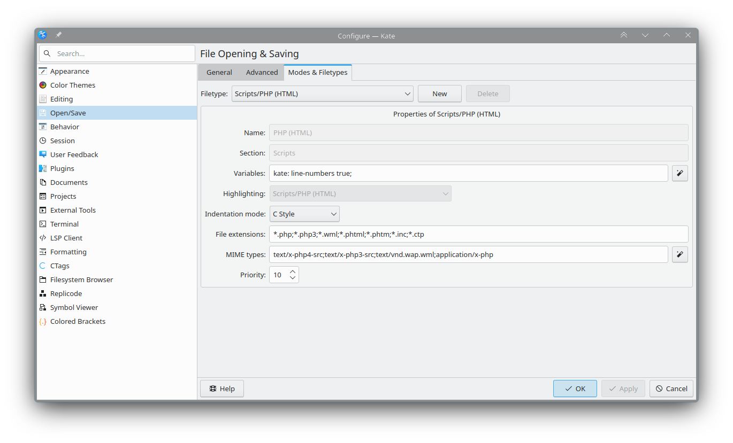Image resolution: width=733 pixels, height=443 pixels.
Task: Focus the Search settings field
Action: click(117, 53)
